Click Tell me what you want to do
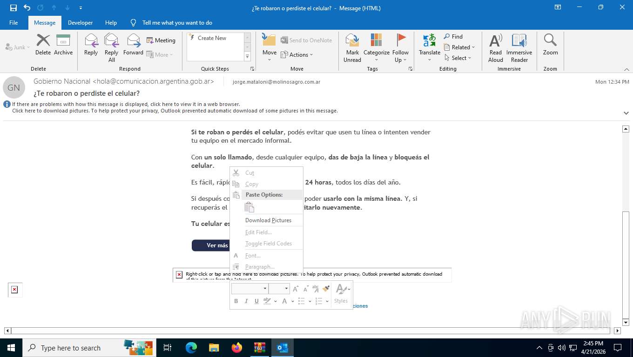Viewport: 633px width, 357px height. pos(177,22)
